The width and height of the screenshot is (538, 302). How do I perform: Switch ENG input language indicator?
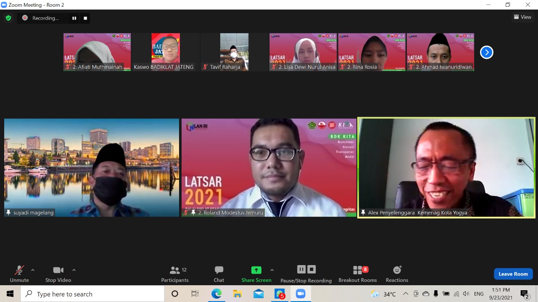[479, 294]
